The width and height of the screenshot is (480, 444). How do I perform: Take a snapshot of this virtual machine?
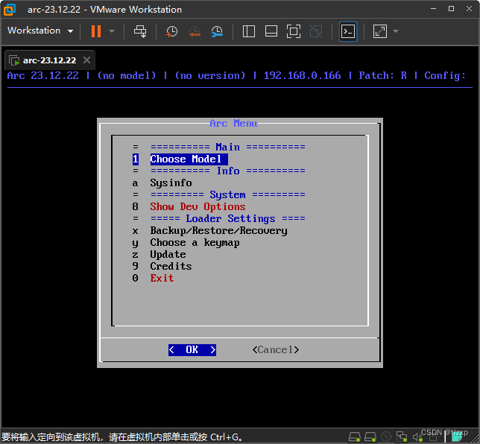pos(171,31)
